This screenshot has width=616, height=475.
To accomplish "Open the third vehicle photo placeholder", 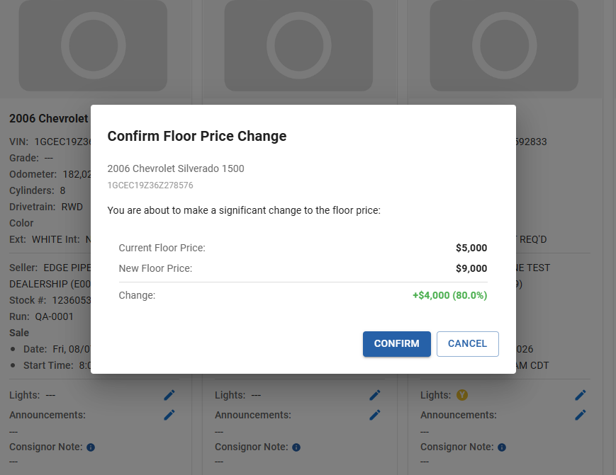I will pyautogui.click(x=504, y=45).
